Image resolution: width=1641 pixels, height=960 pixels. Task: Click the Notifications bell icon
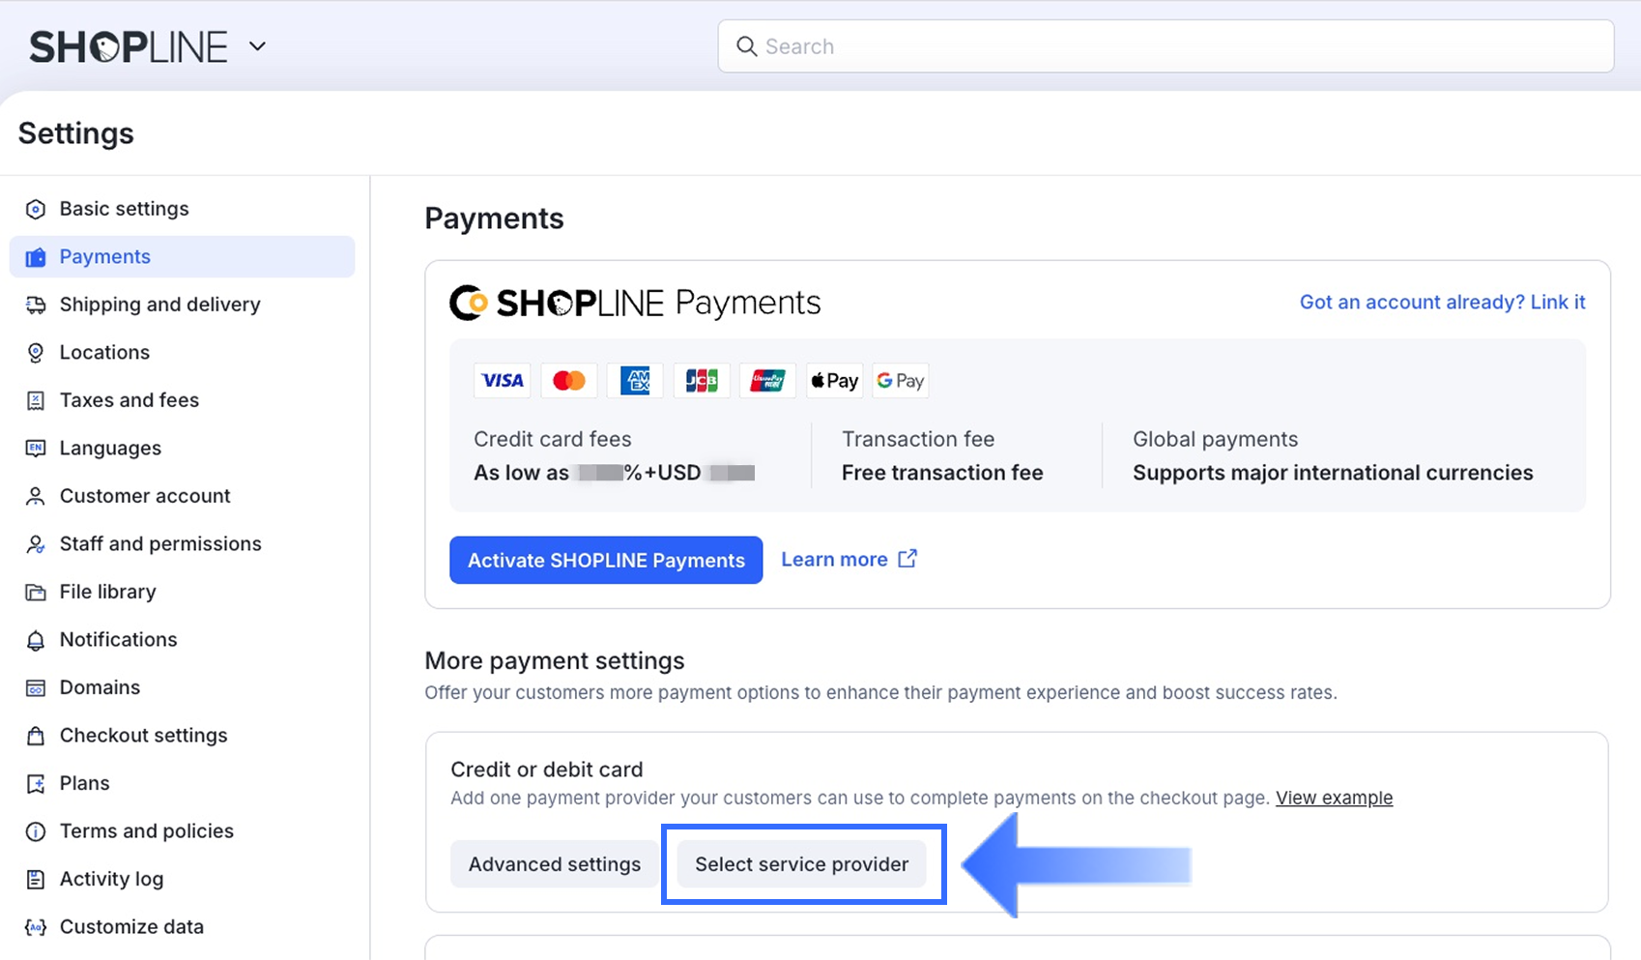[36, 640]
